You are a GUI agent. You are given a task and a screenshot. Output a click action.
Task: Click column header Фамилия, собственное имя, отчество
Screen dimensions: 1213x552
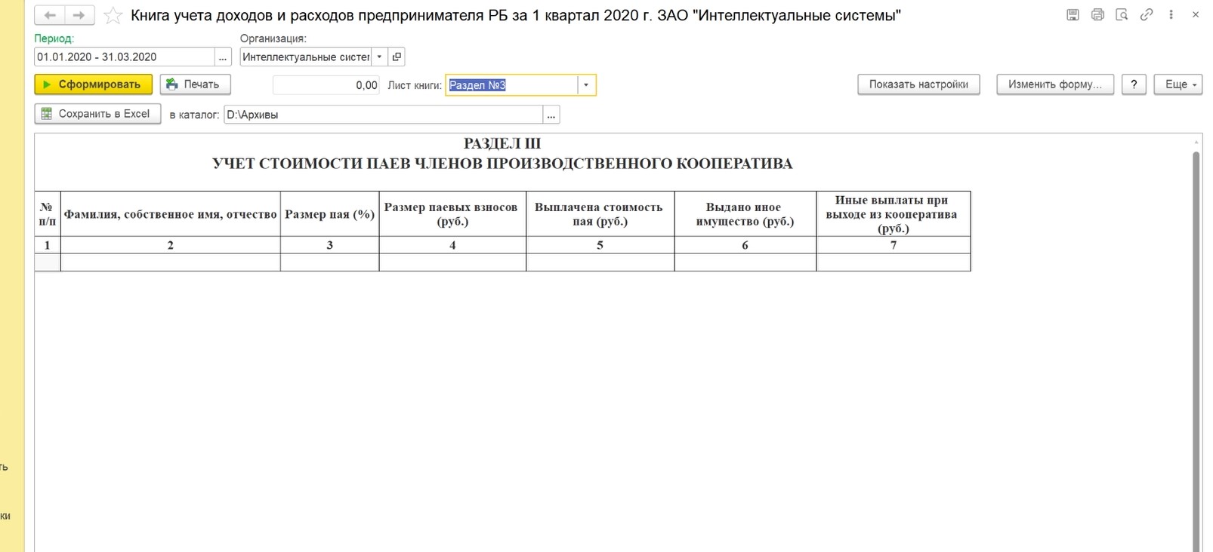tap(171, 214)
